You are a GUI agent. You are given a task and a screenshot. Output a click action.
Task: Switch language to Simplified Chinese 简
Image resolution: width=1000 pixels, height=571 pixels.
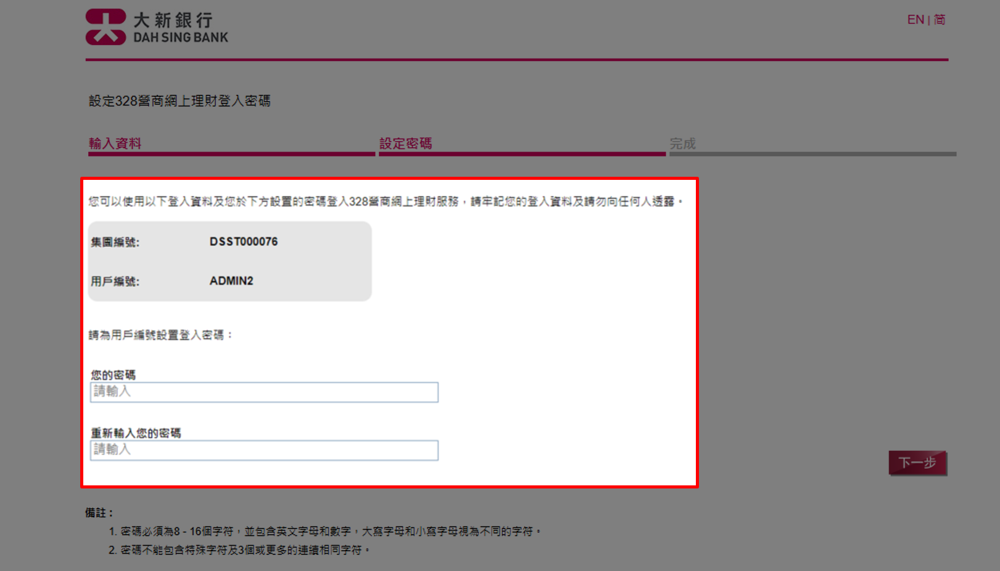coord(940,20)
